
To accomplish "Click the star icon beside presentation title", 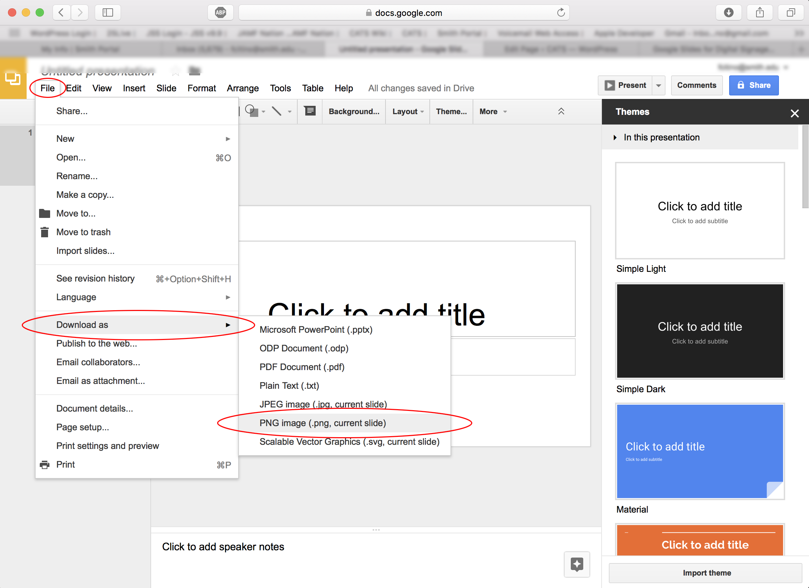I will [176, 71].
